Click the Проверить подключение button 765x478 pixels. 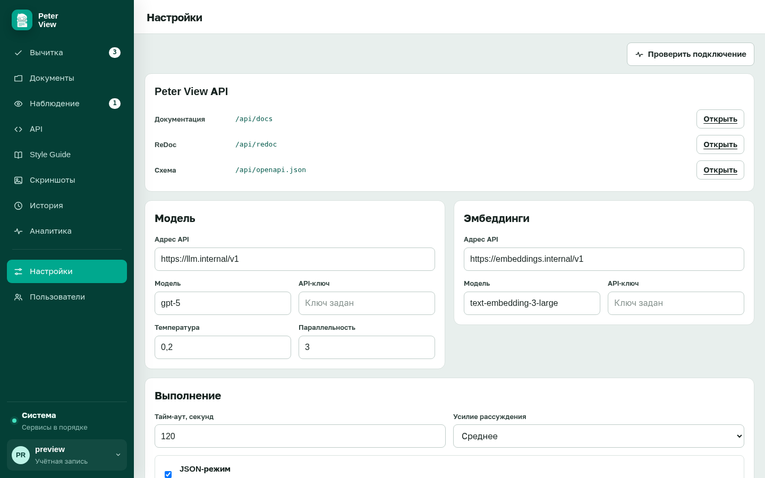click(x=691, y=54)
